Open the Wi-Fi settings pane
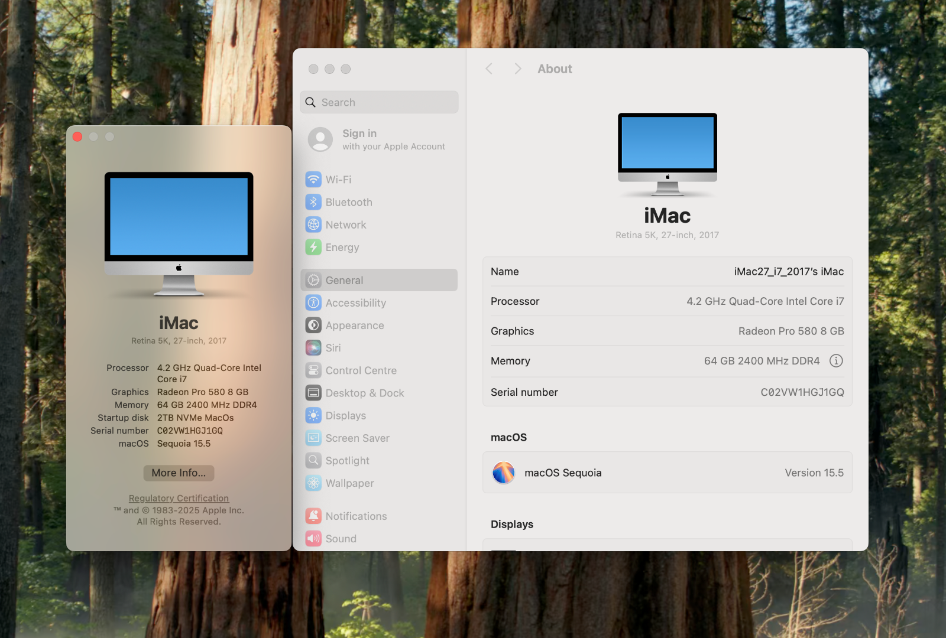The image size is (946, 638). (x=379, y=180)
